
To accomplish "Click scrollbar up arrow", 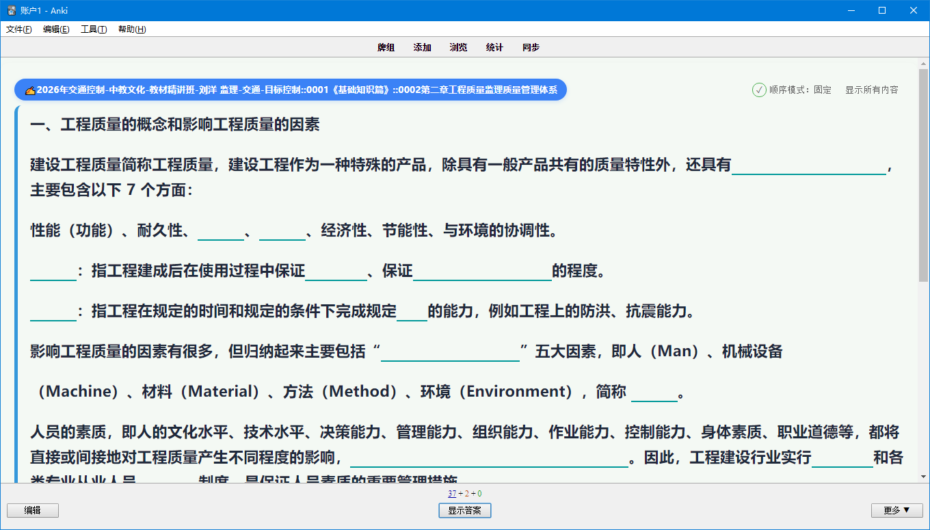I will point(924,64).
